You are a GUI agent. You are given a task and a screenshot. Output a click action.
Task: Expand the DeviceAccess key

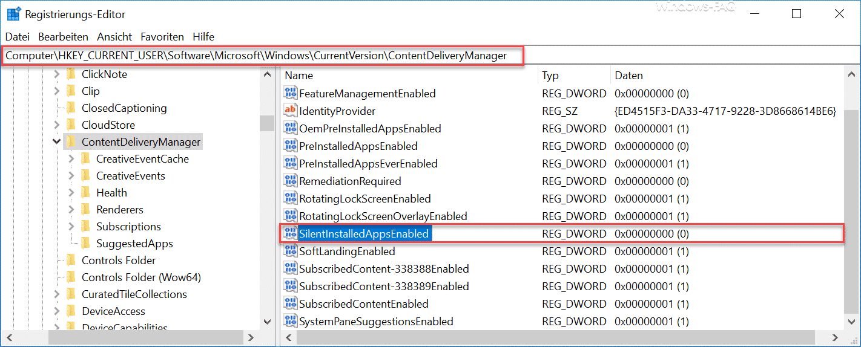point(56,311)
